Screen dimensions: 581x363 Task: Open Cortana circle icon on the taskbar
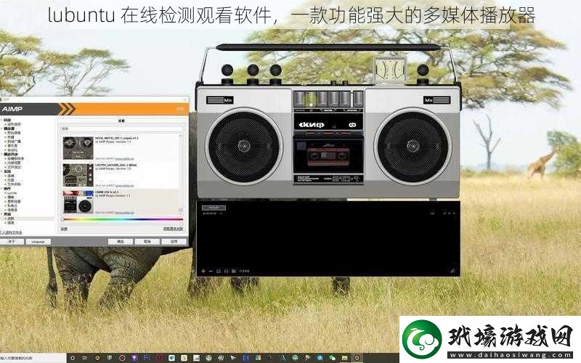pyautogui.click(x=73, y=358)
